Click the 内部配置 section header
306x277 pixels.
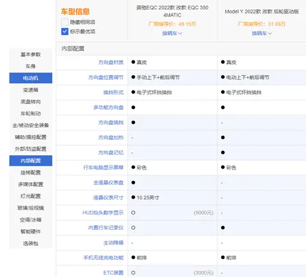[73, 48]
